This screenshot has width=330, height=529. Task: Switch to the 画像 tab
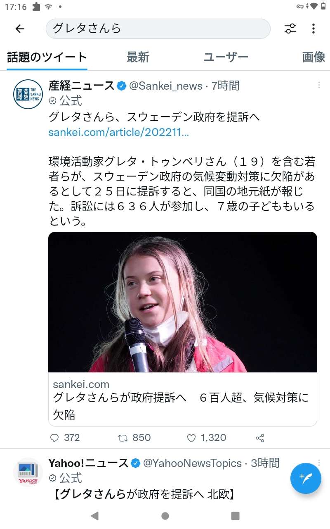coord(314,57)
